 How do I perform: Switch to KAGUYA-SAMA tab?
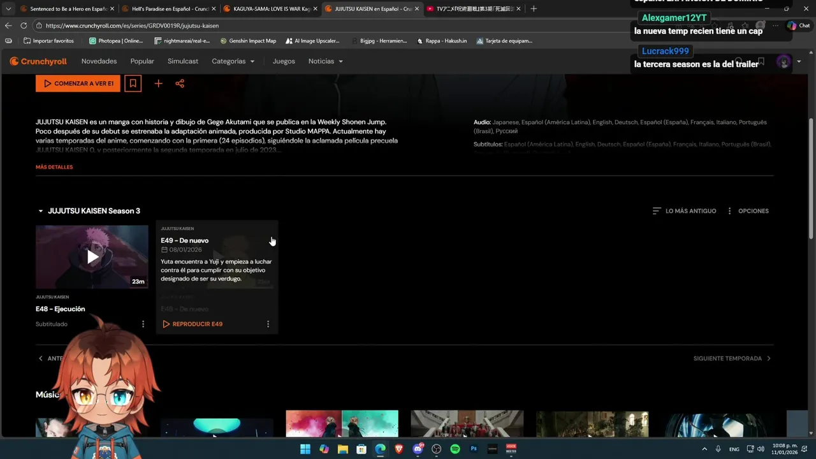click(270, 9)
